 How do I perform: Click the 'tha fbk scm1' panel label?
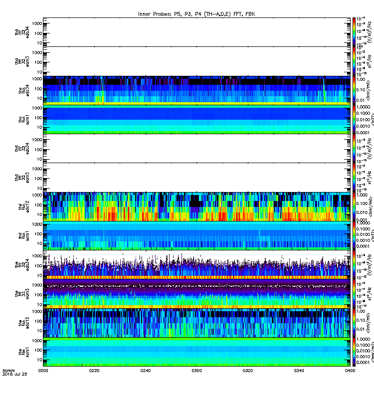pyautogui.click(x=24, y=119)
